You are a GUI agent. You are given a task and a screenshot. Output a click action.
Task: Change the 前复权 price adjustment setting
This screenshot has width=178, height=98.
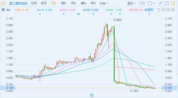click(149, 10)
